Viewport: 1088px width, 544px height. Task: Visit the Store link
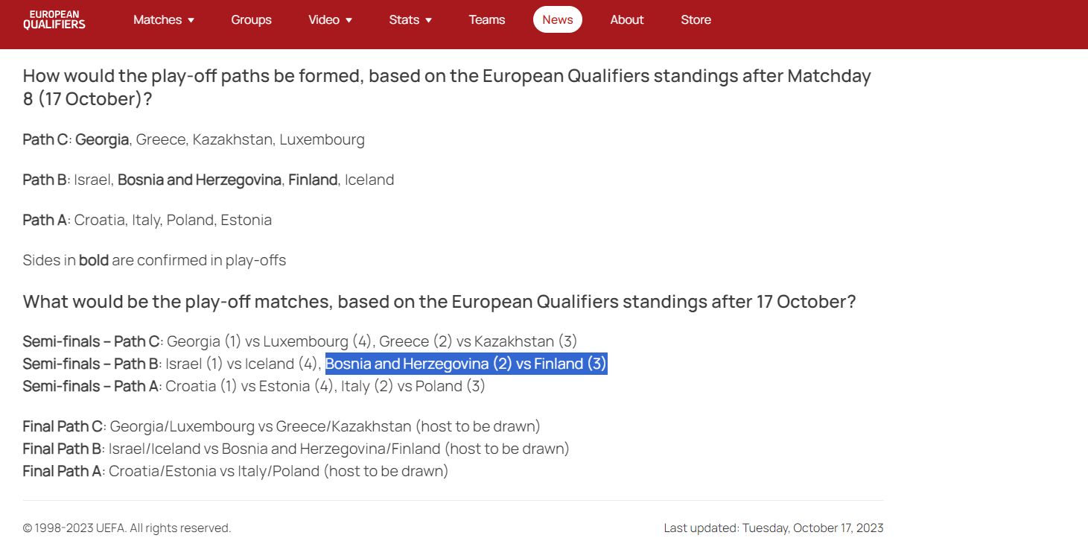click(696, 20)
